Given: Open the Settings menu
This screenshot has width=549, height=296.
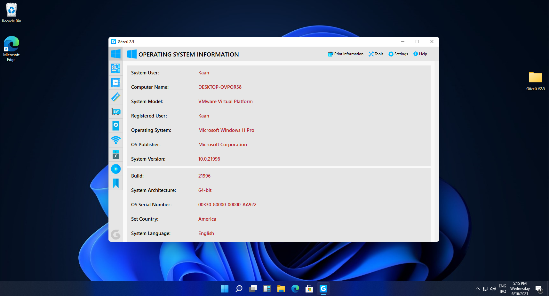Looking at the screenshot, I should 398,54.
